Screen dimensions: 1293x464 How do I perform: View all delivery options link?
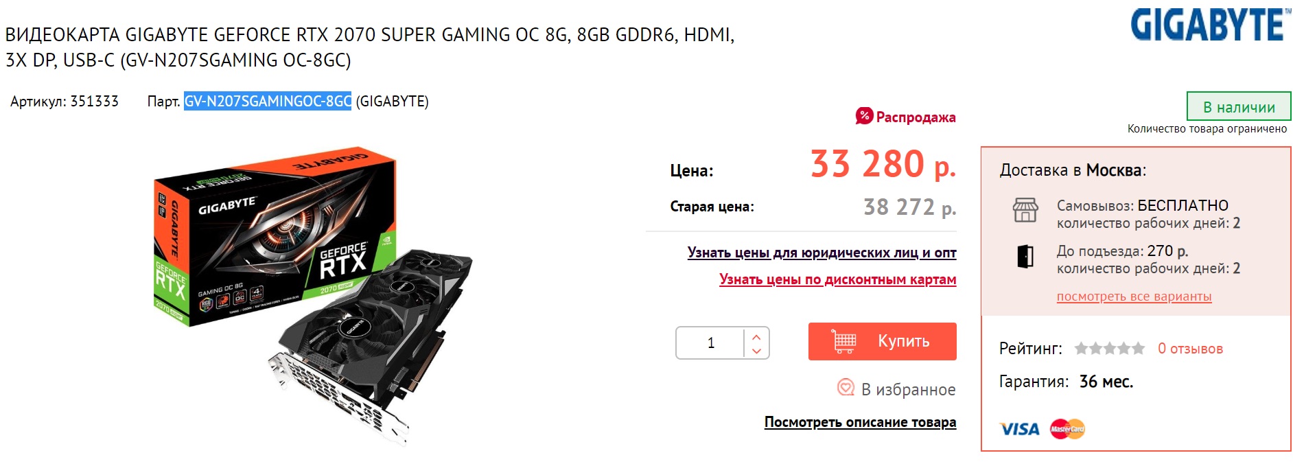point(1134,297)
